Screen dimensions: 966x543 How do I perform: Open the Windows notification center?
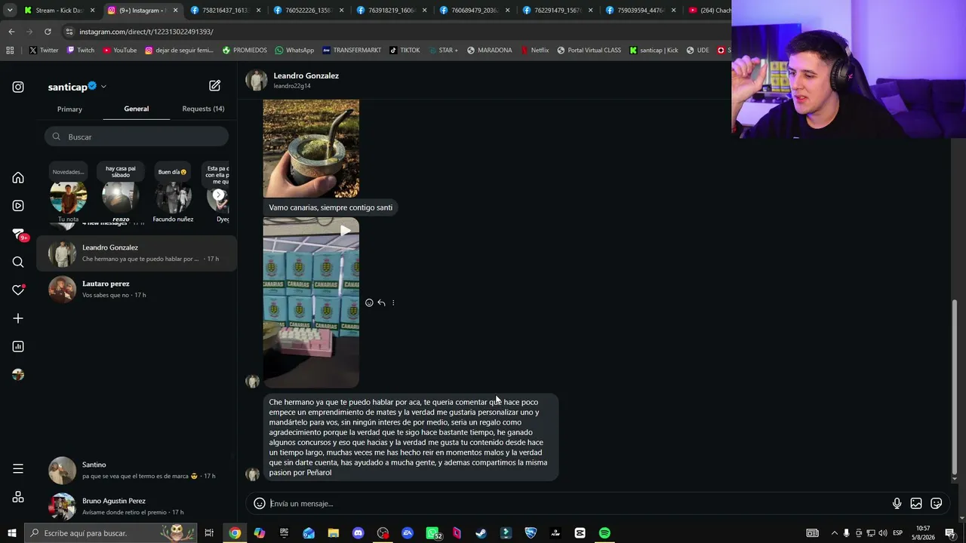pos(950,533)
